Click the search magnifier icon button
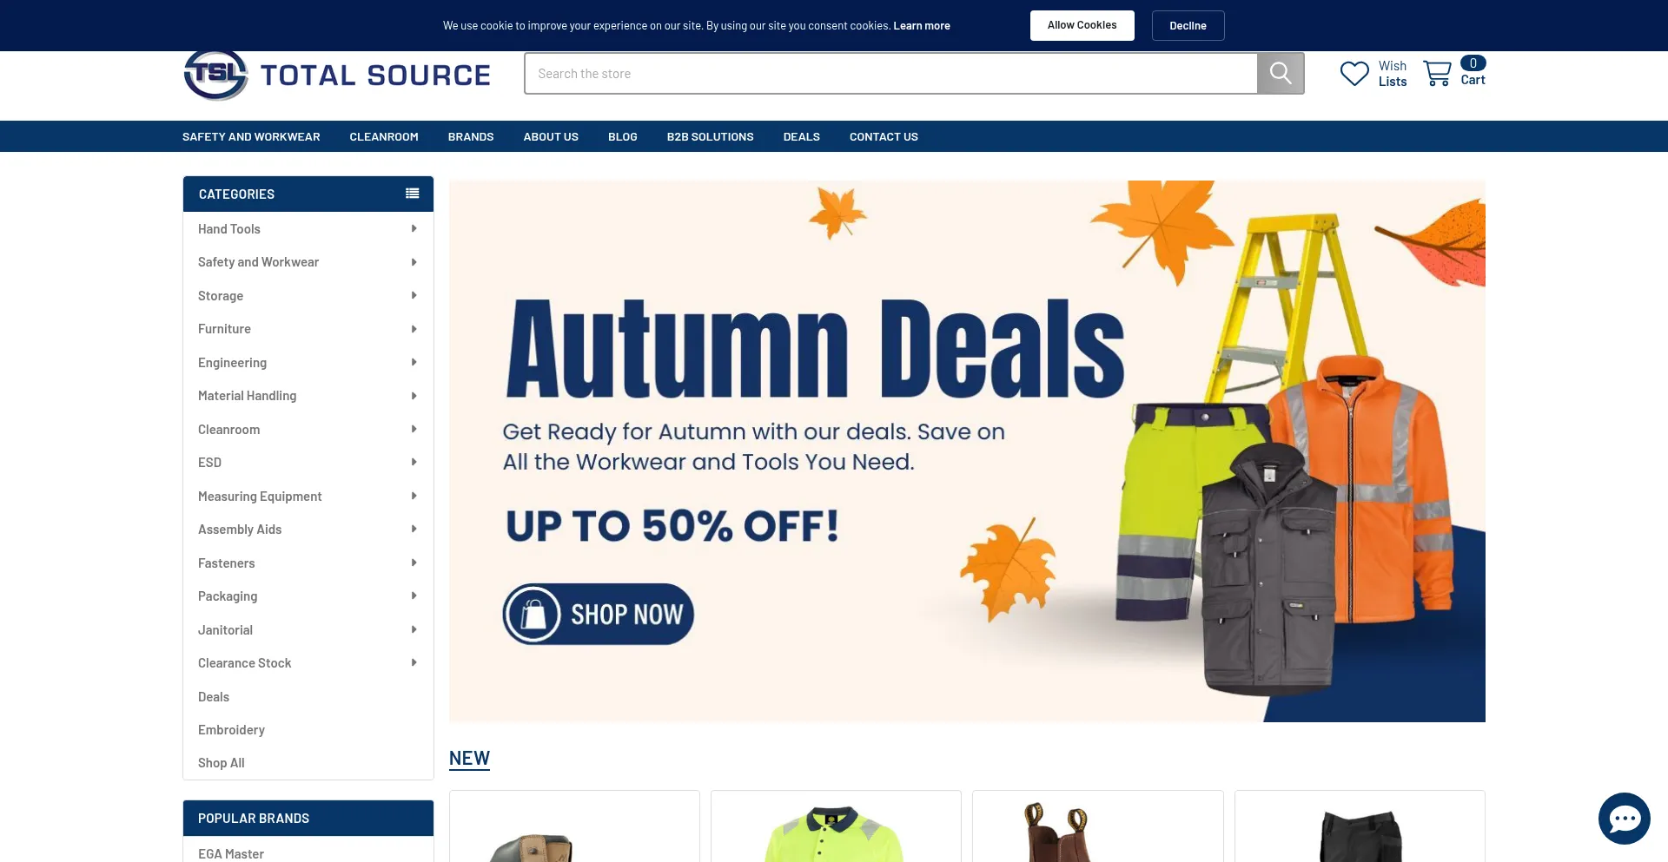Image resolution: width=1668 pixels, height=862 pixels. (1280, 73)
